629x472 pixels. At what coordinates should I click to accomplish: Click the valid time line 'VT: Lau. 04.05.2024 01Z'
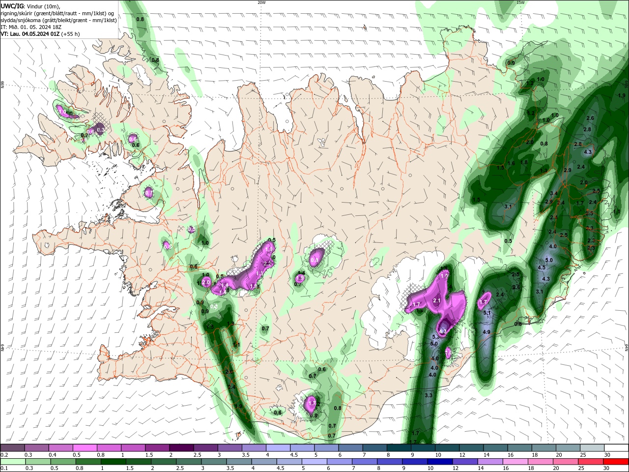point(30,34)
